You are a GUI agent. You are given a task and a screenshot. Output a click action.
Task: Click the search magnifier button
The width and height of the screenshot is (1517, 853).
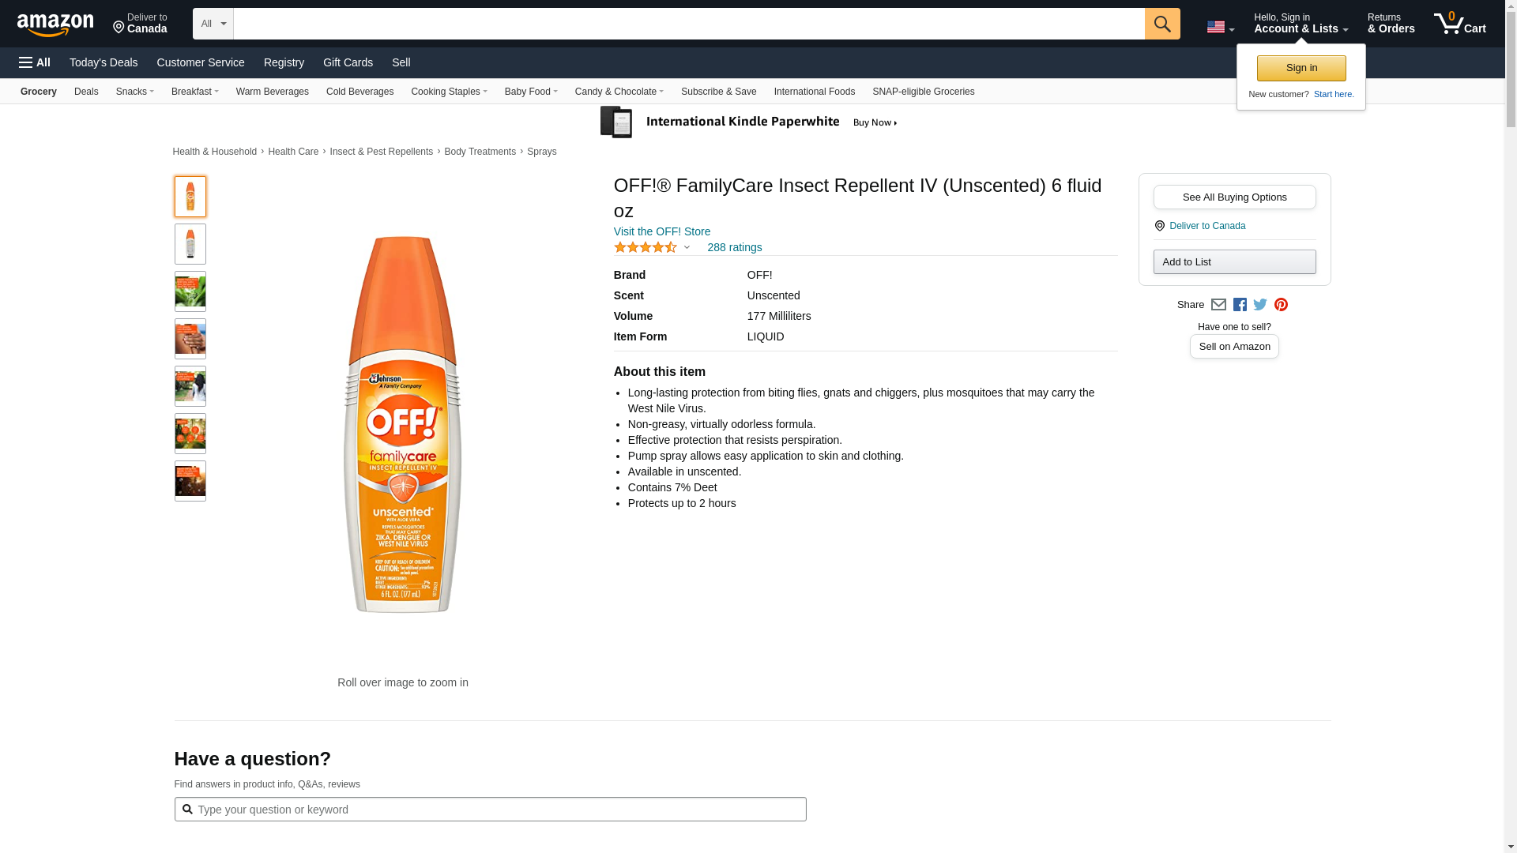click(x=1161, y=24)
